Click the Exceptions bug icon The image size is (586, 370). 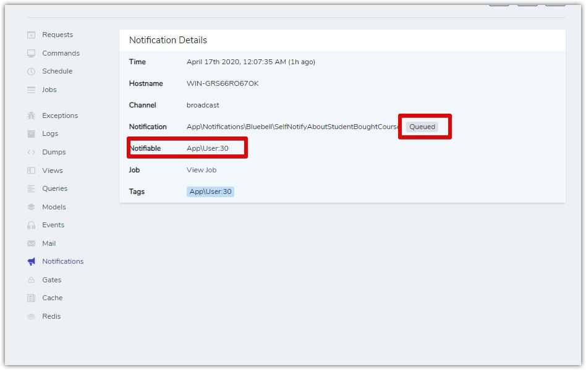[31, 116]
